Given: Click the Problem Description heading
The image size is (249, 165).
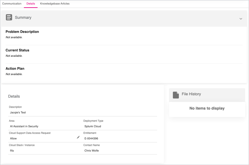Looking at the screenshot, I should 22,32.
